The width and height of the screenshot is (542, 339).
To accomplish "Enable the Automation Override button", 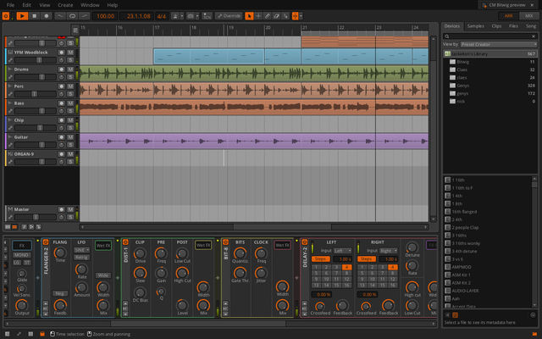I will 228,16.
